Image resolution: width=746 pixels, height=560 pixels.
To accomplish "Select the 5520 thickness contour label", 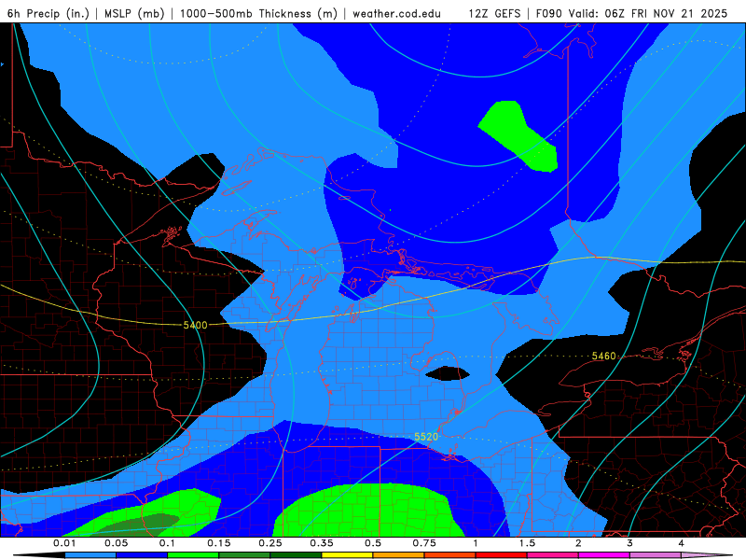I will (426, 437).
